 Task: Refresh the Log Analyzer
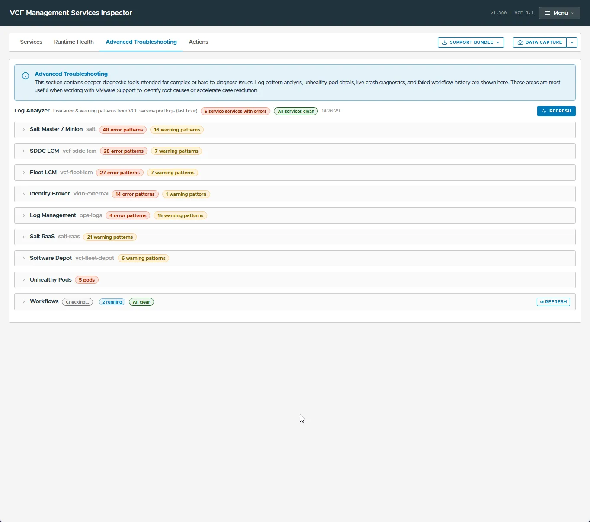tap(556, 111)
